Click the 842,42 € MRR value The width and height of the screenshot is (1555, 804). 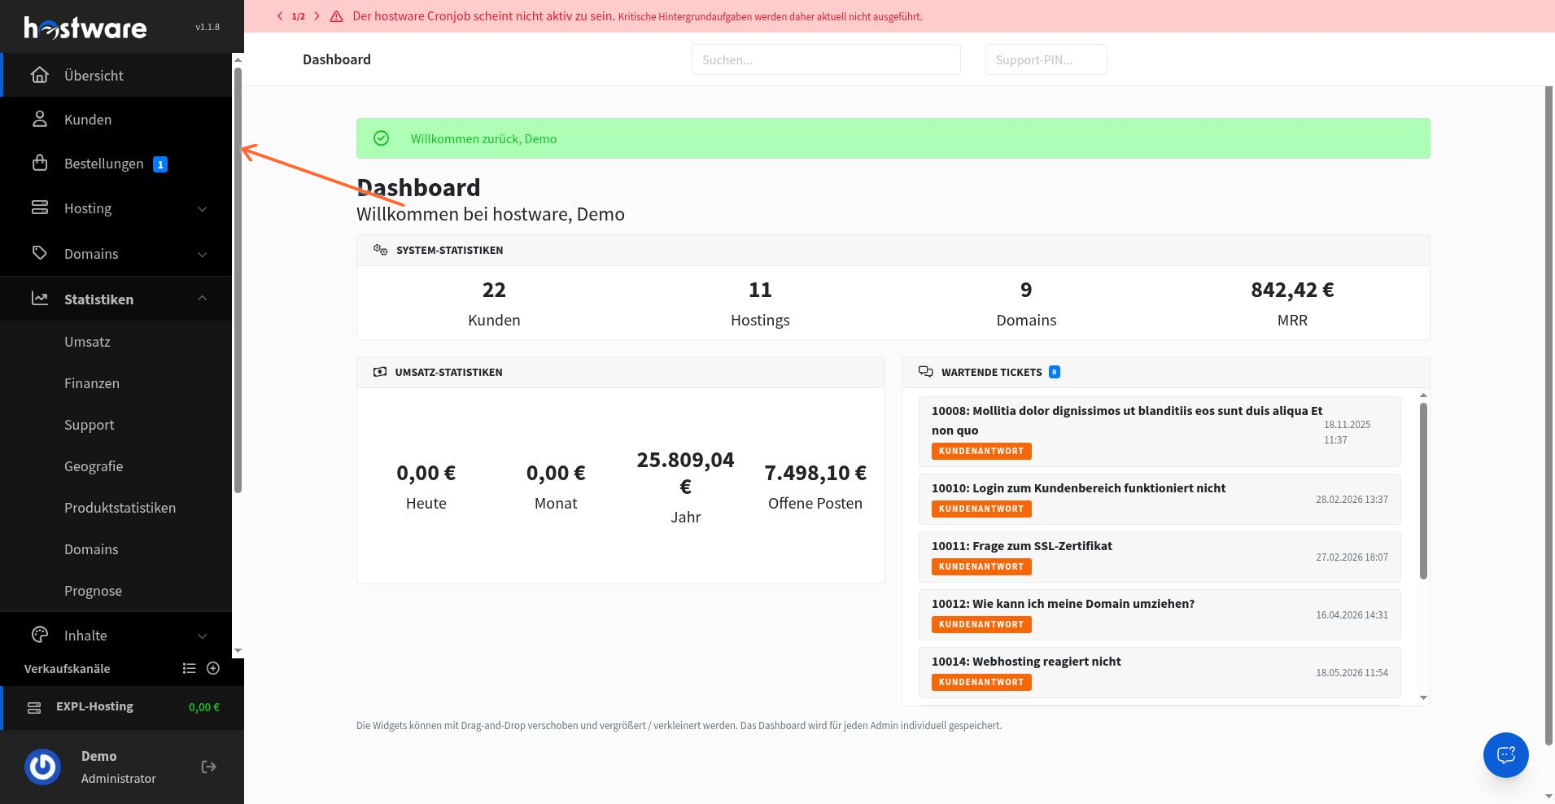(1292, 290)
